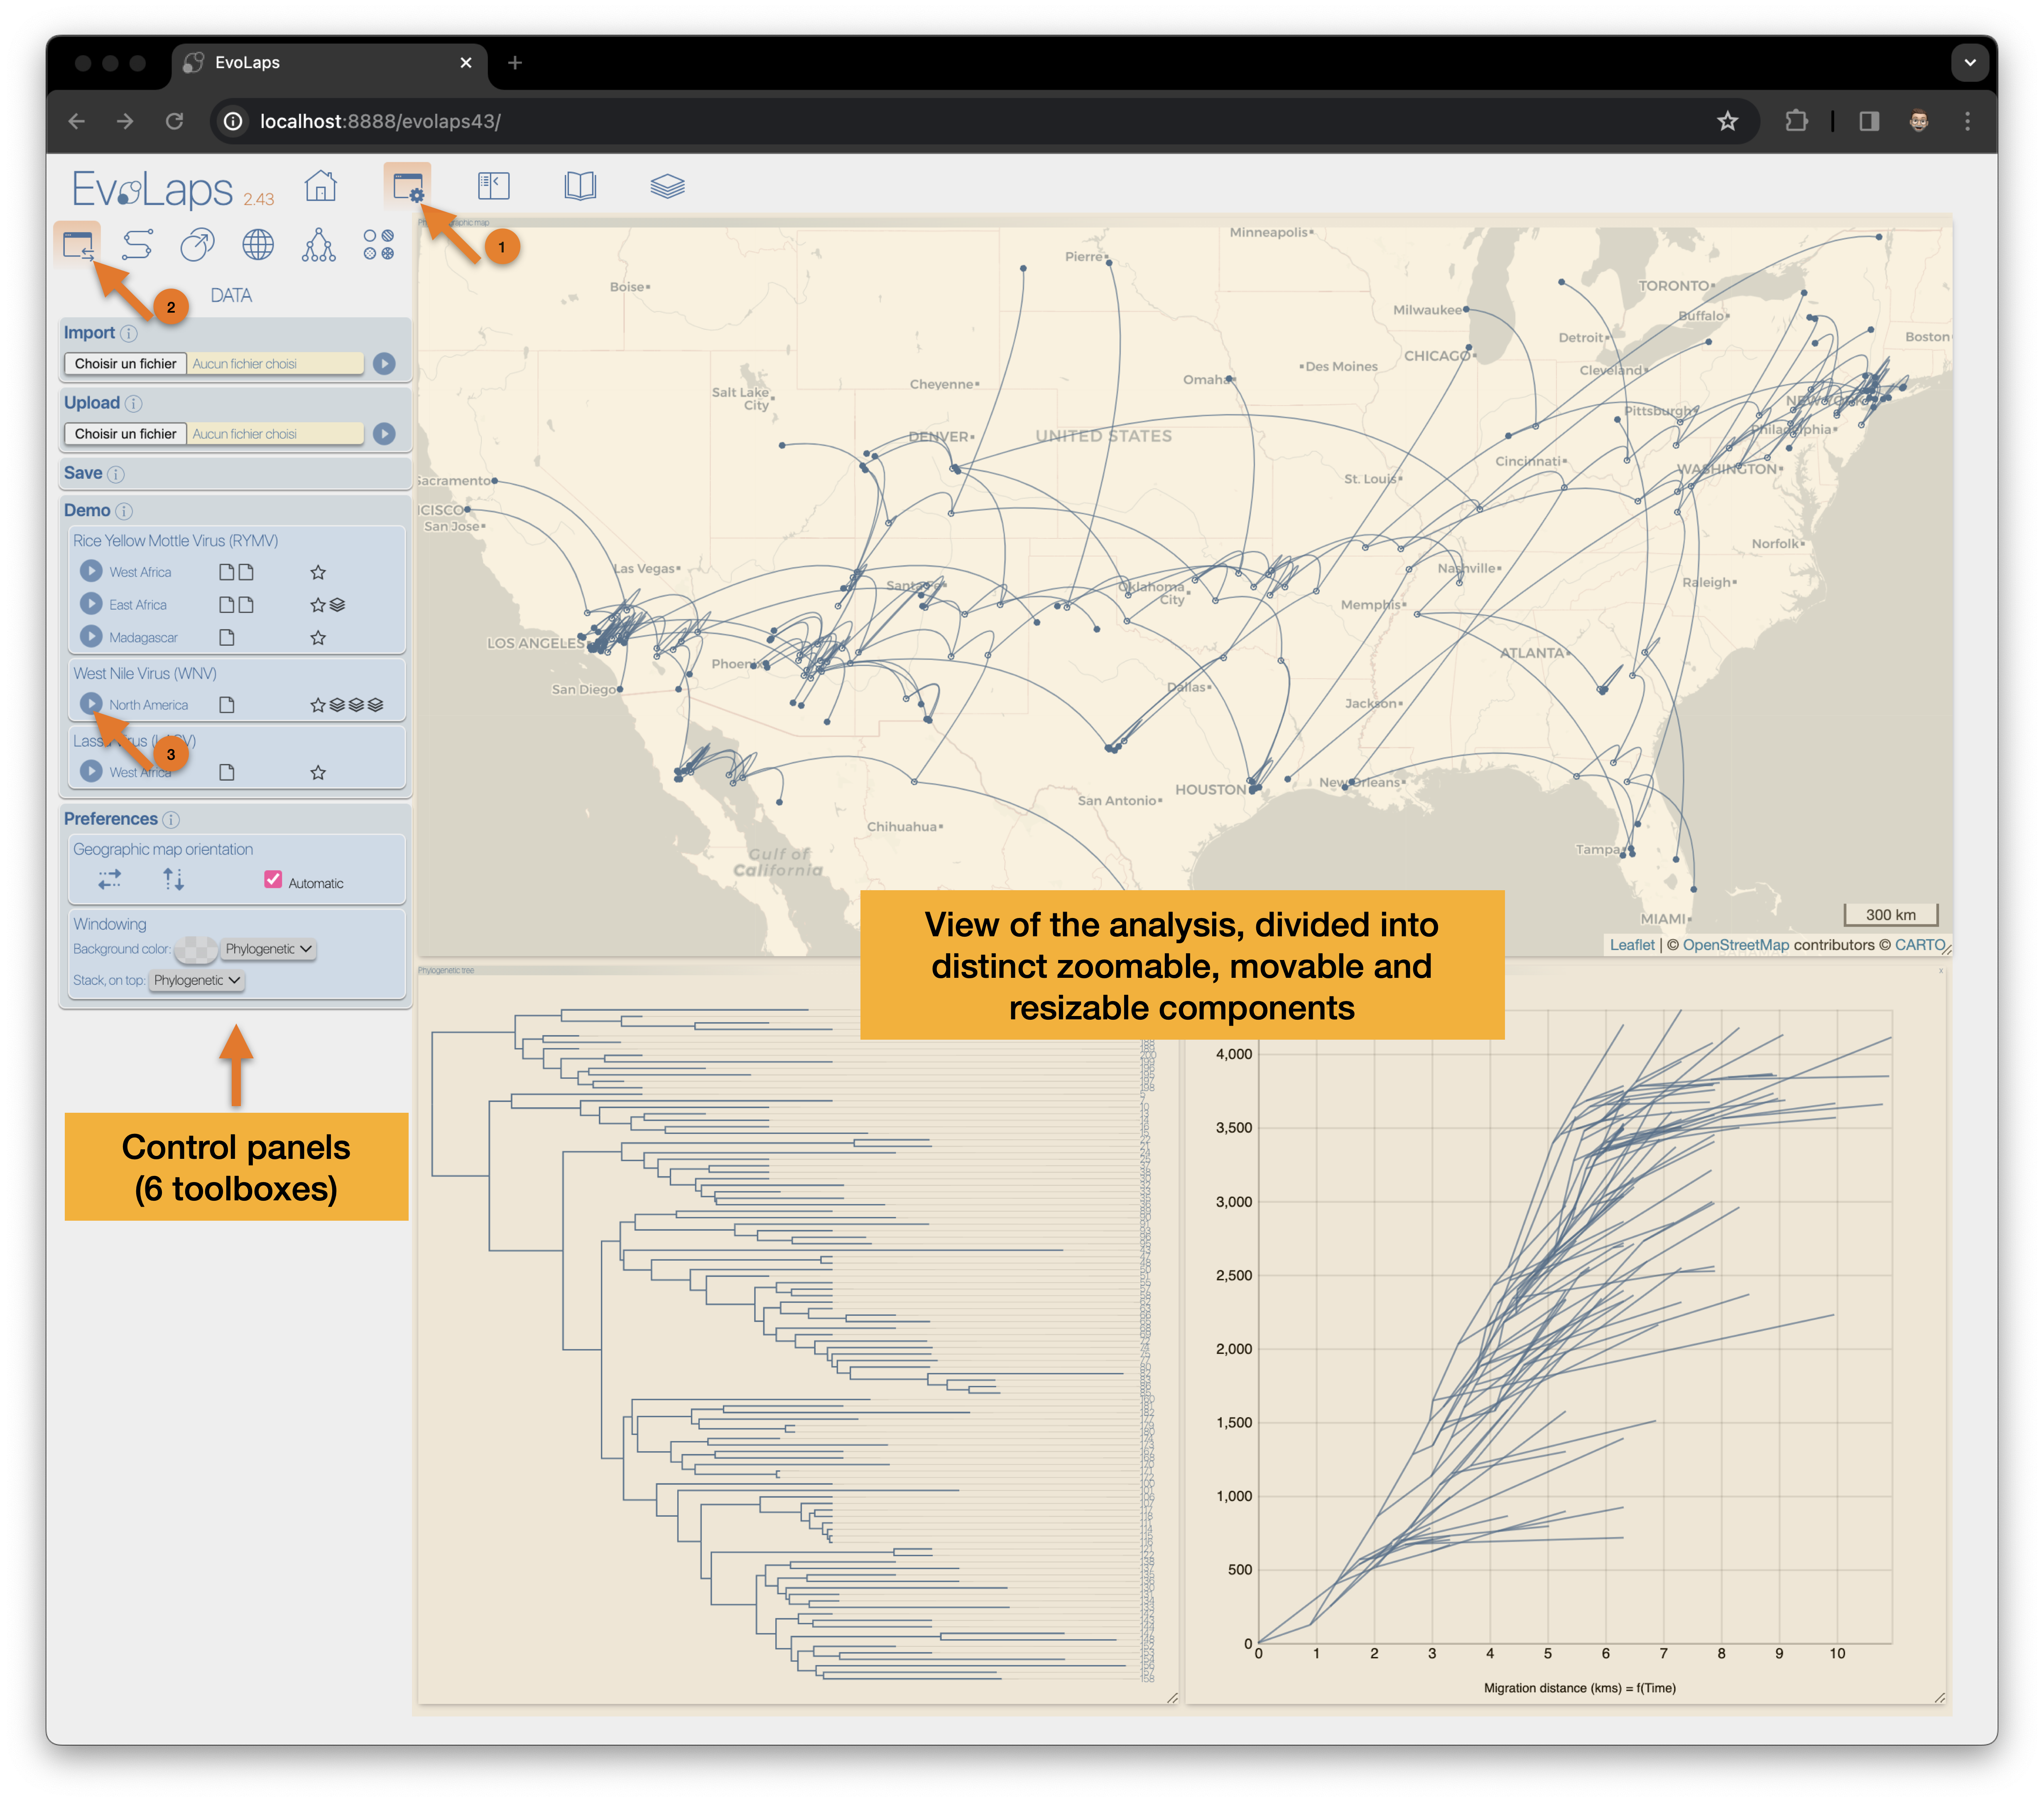The height and width of the screenshot is (1802, 2044).
Task: Collapse the Demo section header
Action: click(87, 511)
